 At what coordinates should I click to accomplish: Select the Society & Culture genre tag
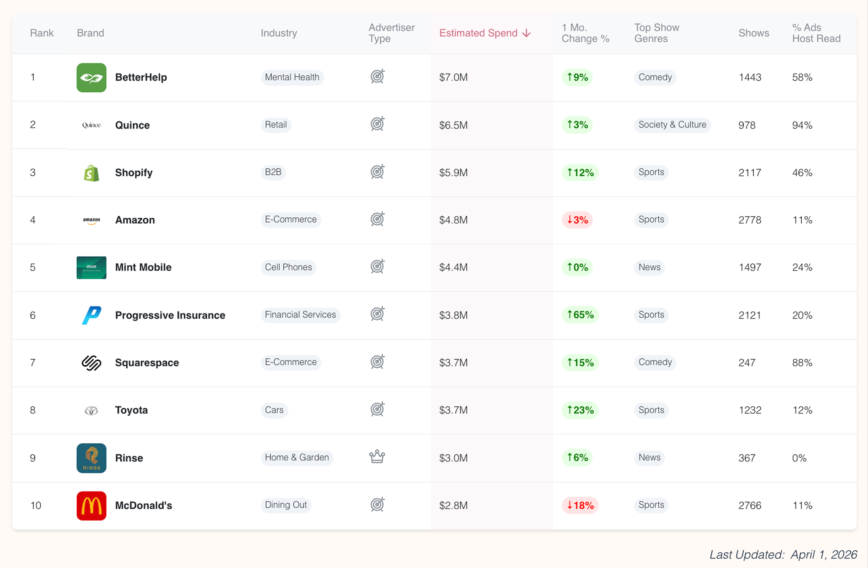pos(672,125)
